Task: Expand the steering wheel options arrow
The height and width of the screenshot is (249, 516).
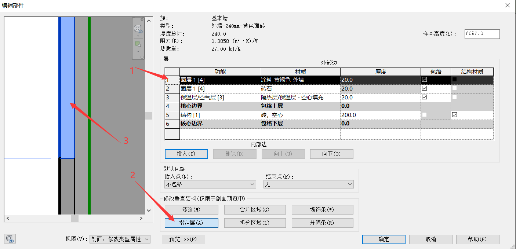Action: [x=138, y=36]
